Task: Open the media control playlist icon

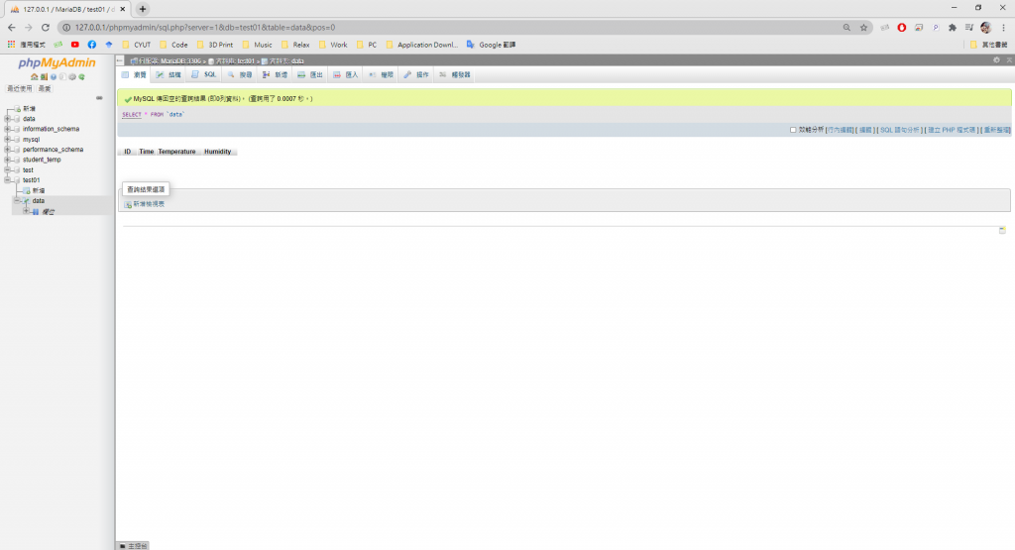Action: coord(969,27)
